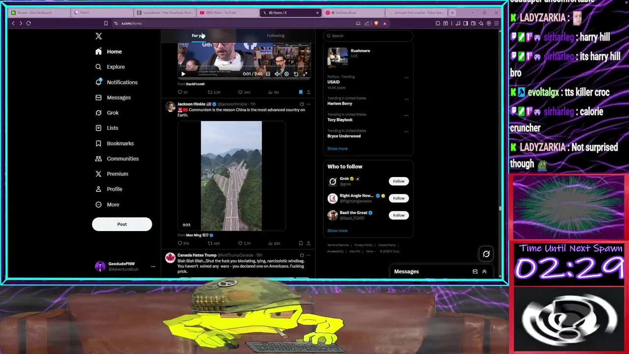Click Grok explain icon on Jackson Hinkle post
The image size is (629, 354).
coord(302,104)
